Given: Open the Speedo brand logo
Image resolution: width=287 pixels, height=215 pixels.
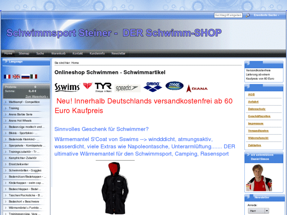Looking at the screenshot, I should coord(128,88).
